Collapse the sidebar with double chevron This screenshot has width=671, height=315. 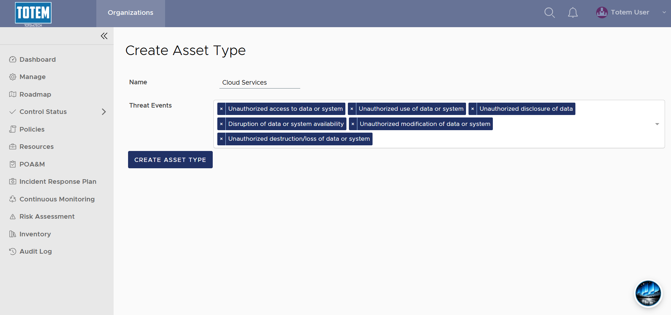104,36
